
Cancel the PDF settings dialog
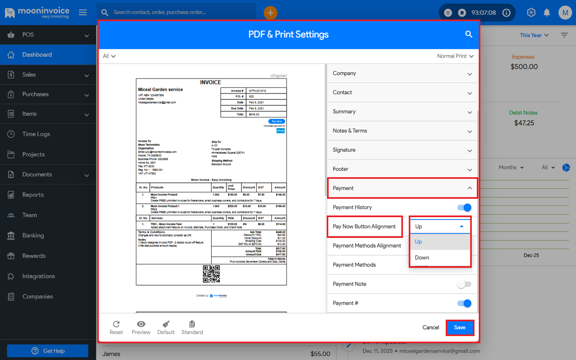(x=430, y=328)
